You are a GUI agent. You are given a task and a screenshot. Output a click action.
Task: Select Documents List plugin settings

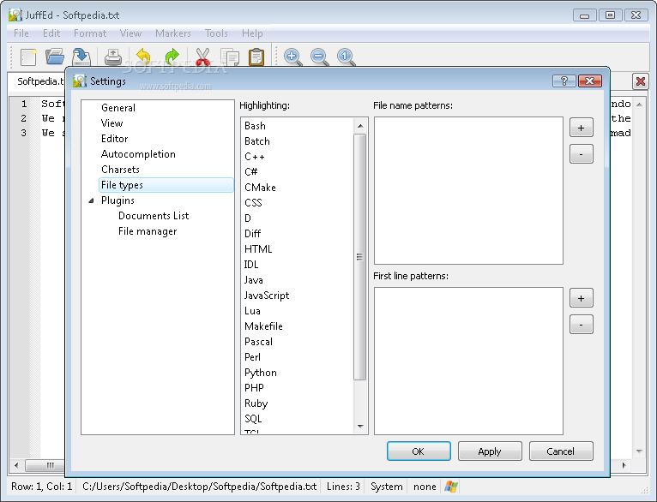click(154, 216)
